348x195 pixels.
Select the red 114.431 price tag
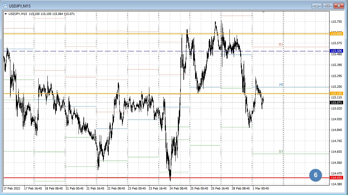click(336, 178)
